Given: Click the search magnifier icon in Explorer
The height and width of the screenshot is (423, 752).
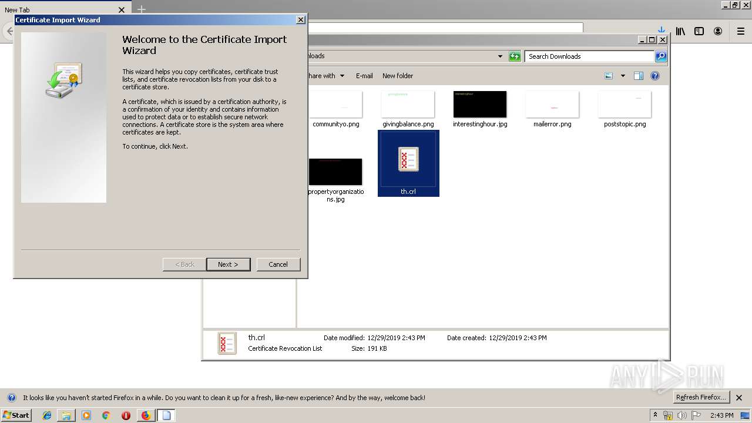Looking at the screenshot, I should click(x=661, y=56).
